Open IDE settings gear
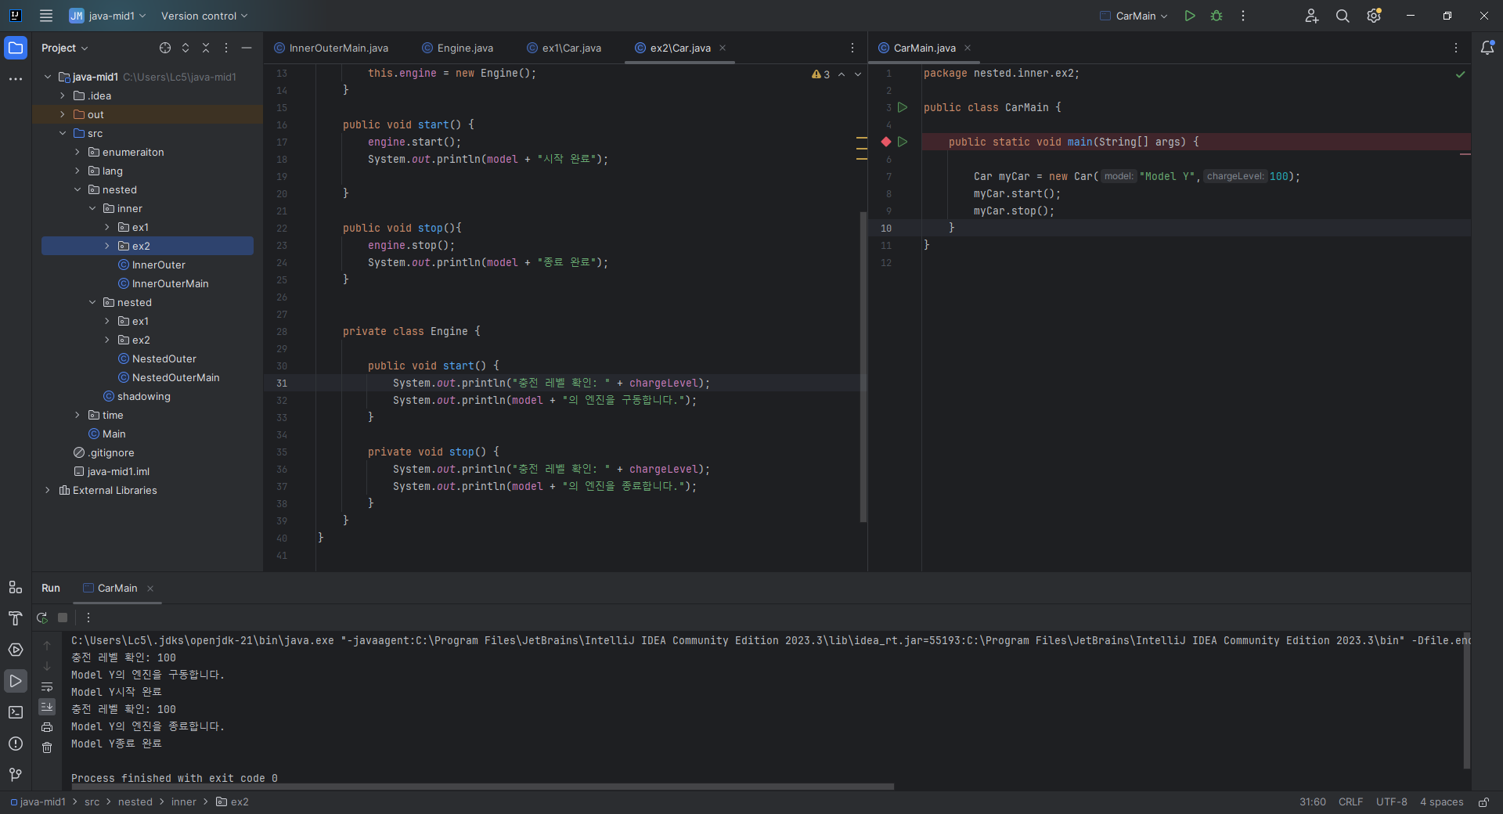The width and height of the screenshot is (1503, 814). pyautogui.click(x=1374, y=16)
